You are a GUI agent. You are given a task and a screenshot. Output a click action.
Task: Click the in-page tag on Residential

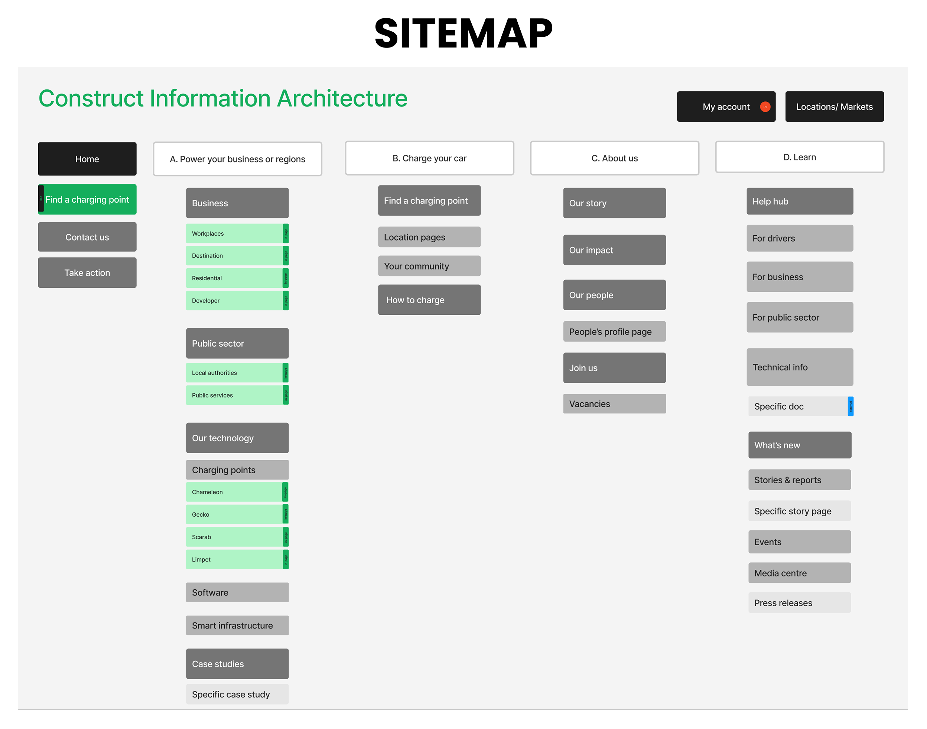286,278
